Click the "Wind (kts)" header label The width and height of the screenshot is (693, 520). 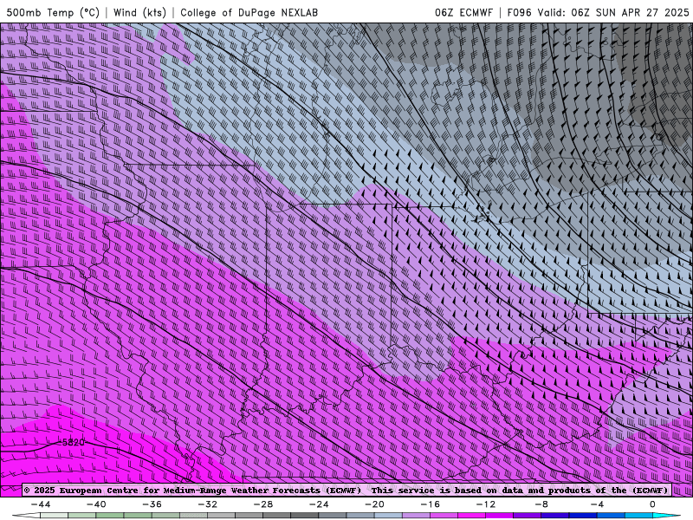(x=139, y=12)
